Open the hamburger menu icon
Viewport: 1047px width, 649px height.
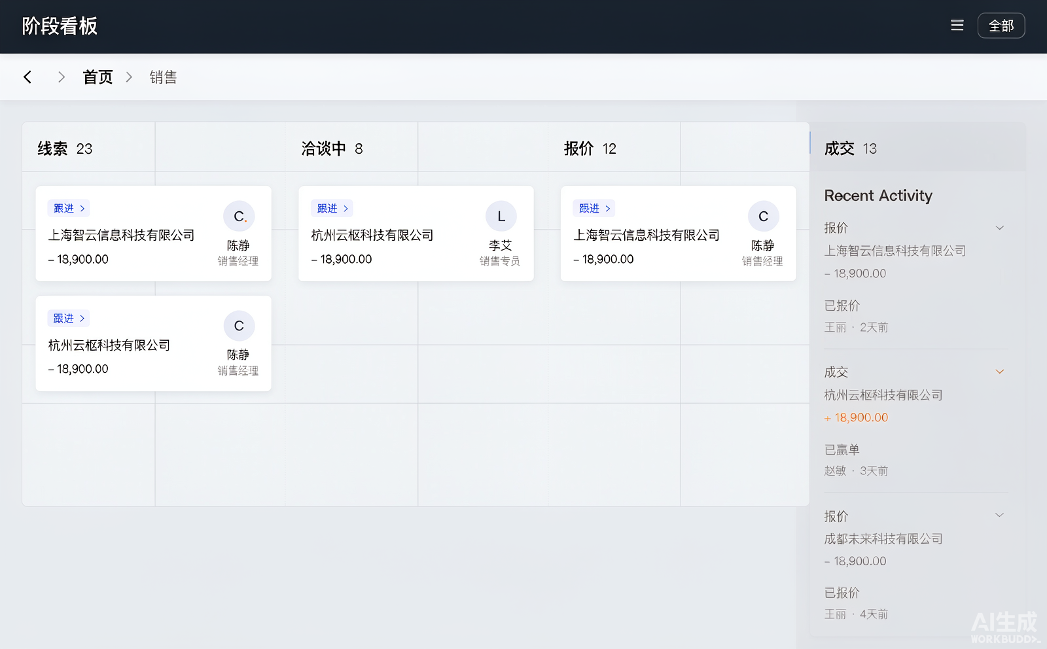coord(957,26)
